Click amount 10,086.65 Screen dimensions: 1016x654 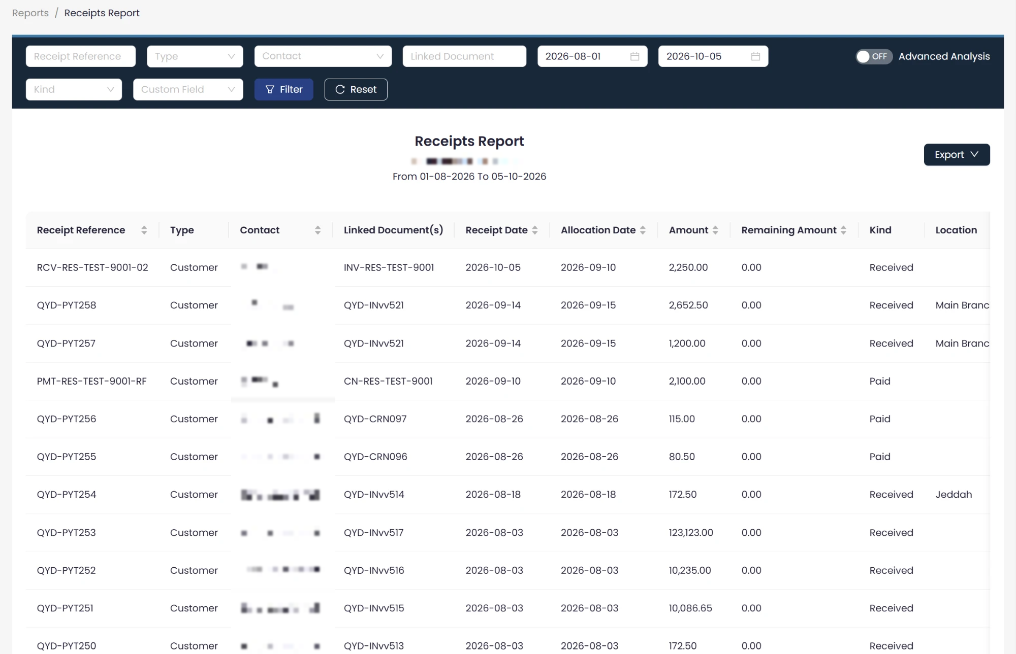click(690, 608)
